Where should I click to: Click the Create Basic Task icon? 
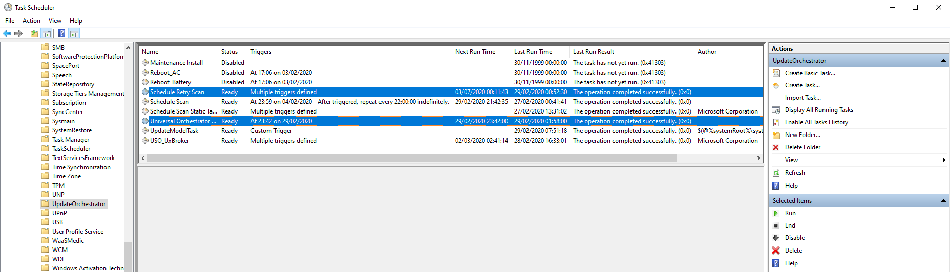coord(776,73)
